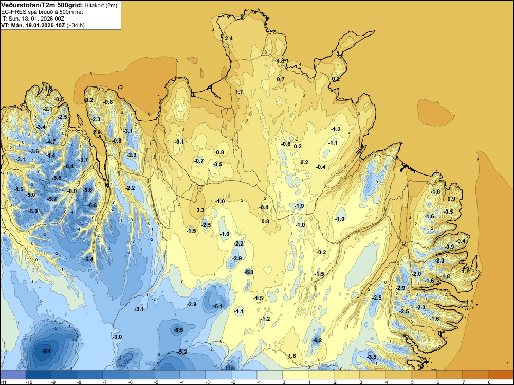
Task: Click the purple-blue legend swatch labeled -11
Action: (x=13, y=375)
